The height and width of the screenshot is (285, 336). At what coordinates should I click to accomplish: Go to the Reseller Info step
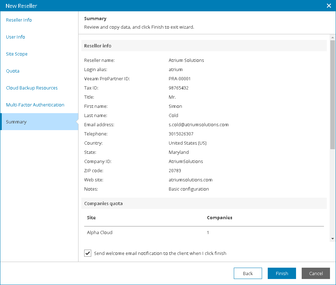click(x=19, y=20)
